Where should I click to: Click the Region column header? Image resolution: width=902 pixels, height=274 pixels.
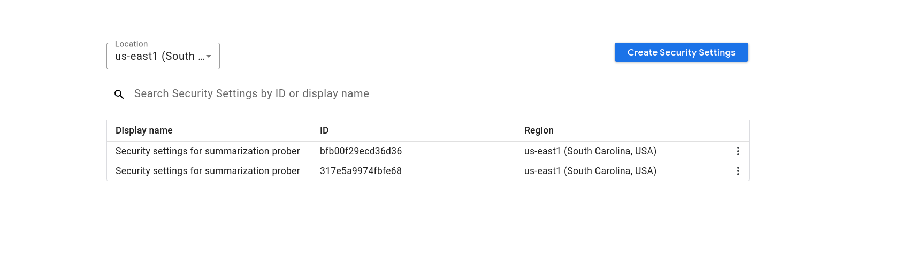click(539, 130)
